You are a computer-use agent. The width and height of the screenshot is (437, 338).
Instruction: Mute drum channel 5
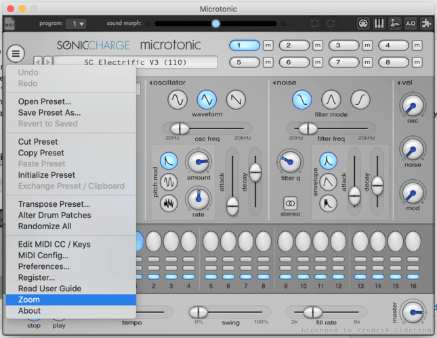click(268, 62)
